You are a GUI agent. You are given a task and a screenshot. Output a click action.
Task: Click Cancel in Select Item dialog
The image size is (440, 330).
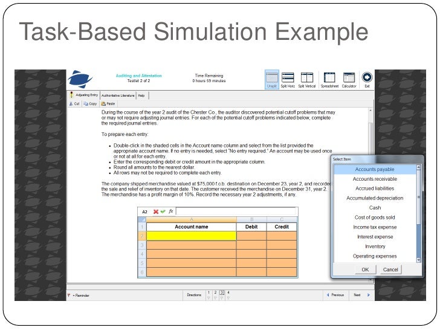pos(390,270)
